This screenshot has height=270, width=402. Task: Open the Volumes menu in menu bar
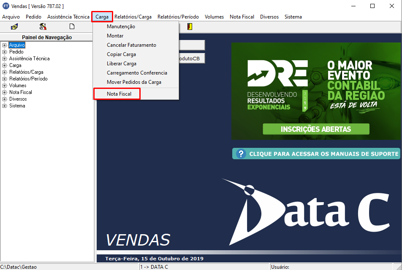[x=214, y=17]
